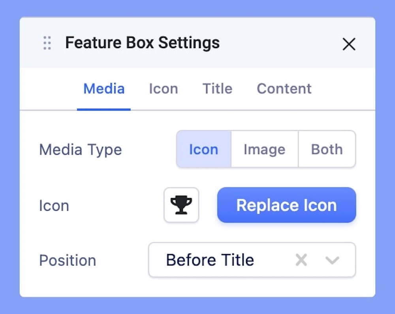Viewport: 395px width, 314px height.
Task: Go to the Title tab
Action: (217, 89)
